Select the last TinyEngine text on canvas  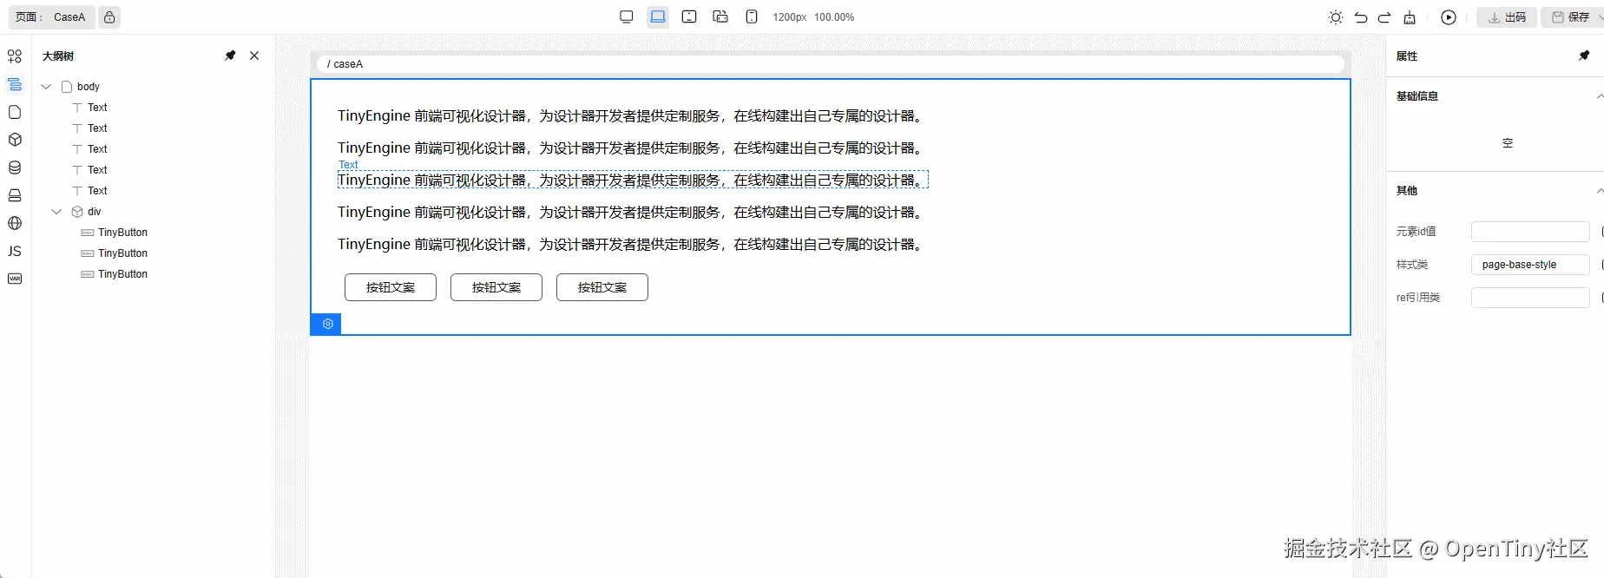[x=633, y=245]
